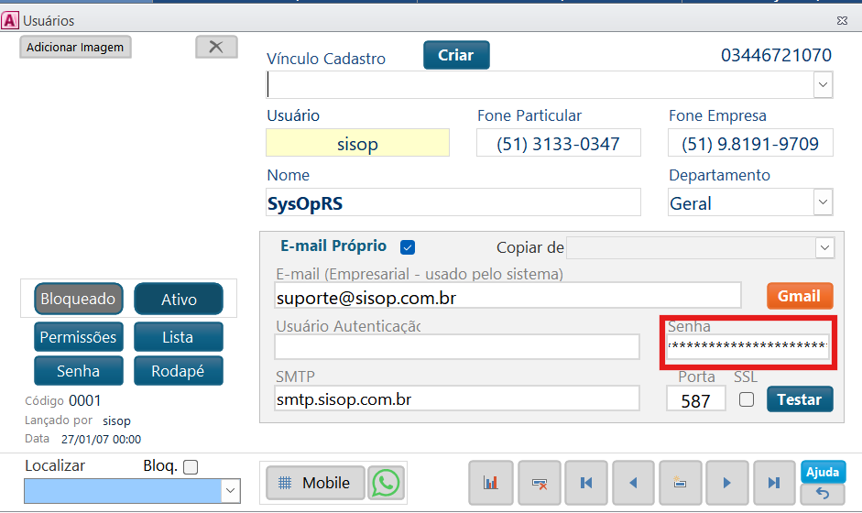Viewport: 862px width, 513px height.
Task: Go to the previous record
Action: click(x=633, y=483)
